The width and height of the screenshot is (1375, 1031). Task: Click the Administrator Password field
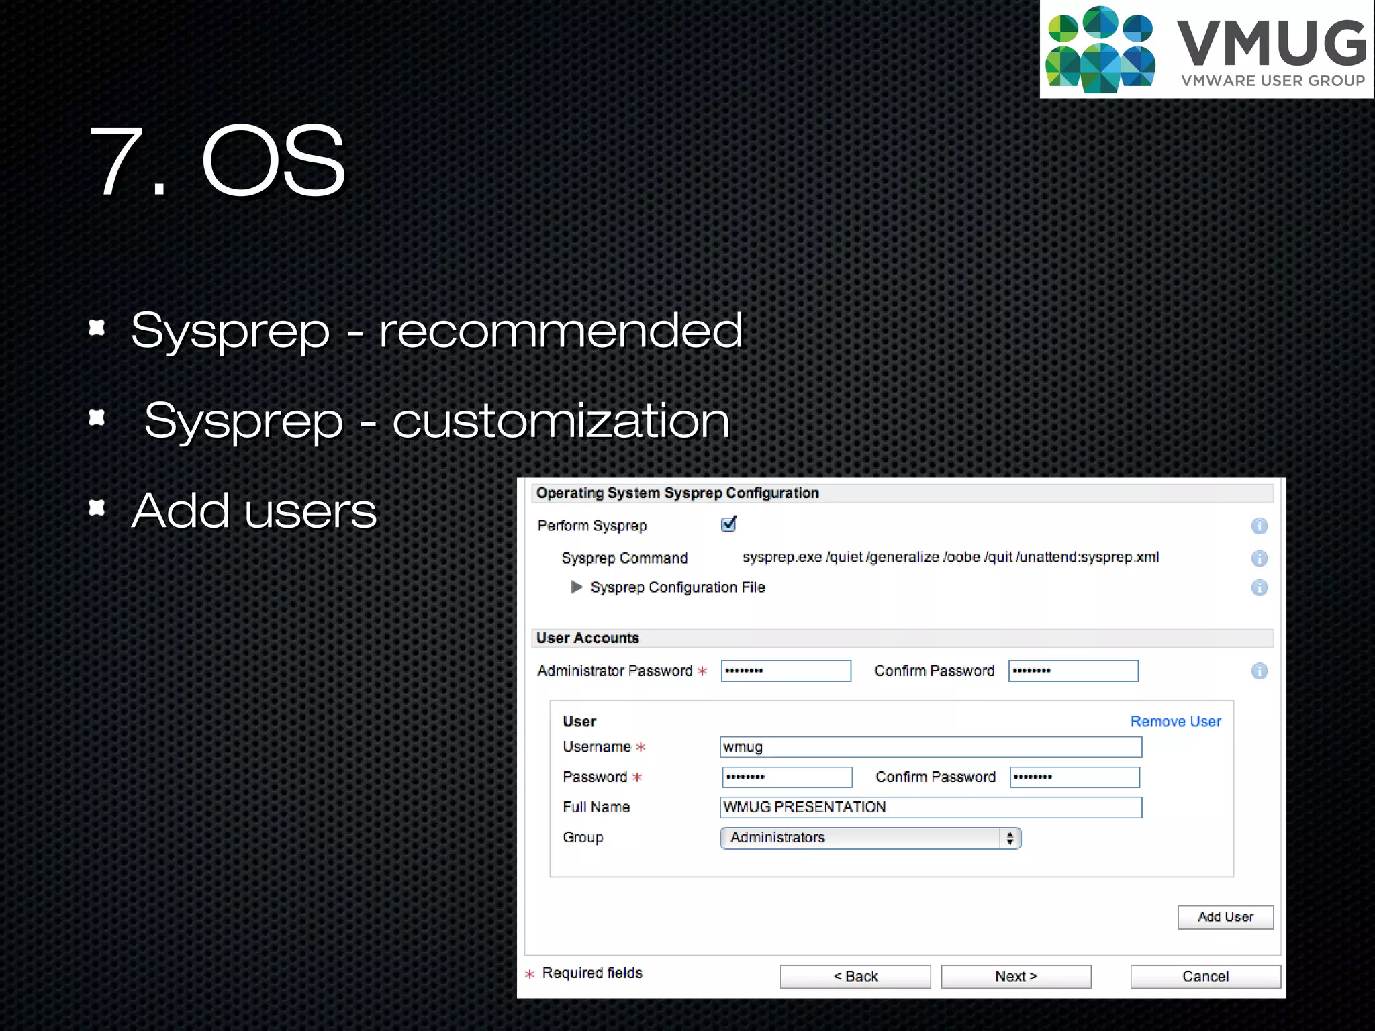tap(786, 671)
